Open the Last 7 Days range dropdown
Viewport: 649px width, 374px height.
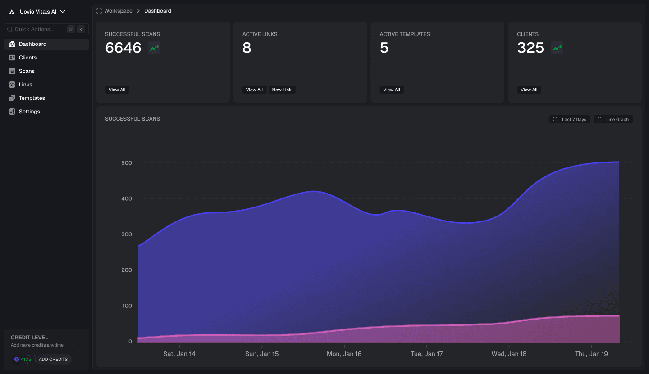(570, 119)
